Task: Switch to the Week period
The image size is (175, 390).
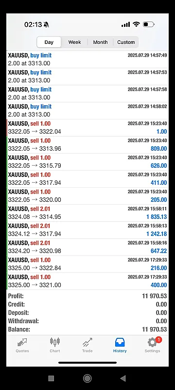Action: pyautogui.click(x=74, y=42)
